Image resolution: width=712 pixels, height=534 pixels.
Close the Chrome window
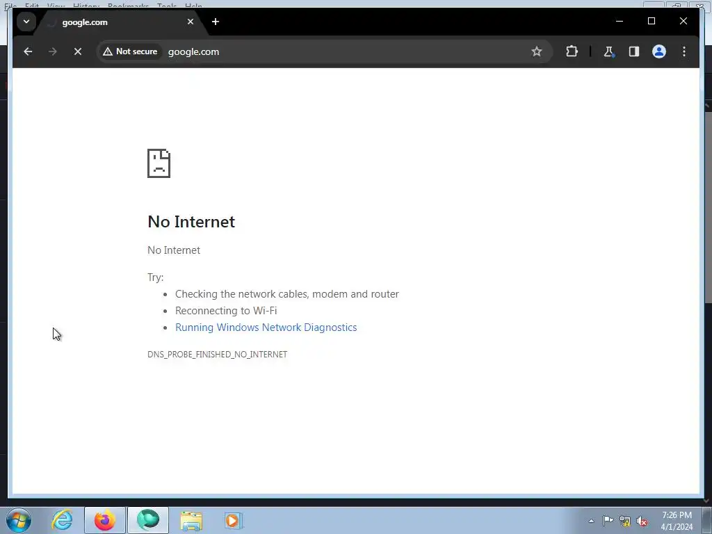pos(683,22)
